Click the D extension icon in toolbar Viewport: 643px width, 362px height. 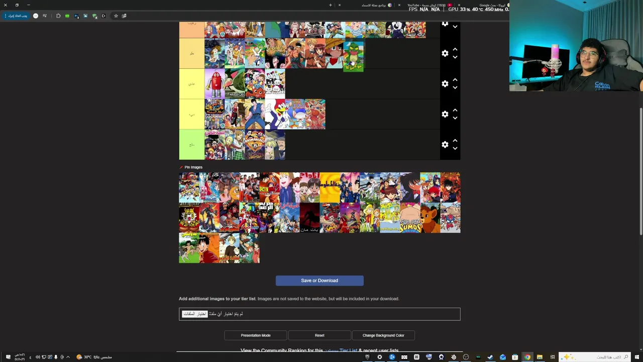pyautogui.click(x=103, y=16)
